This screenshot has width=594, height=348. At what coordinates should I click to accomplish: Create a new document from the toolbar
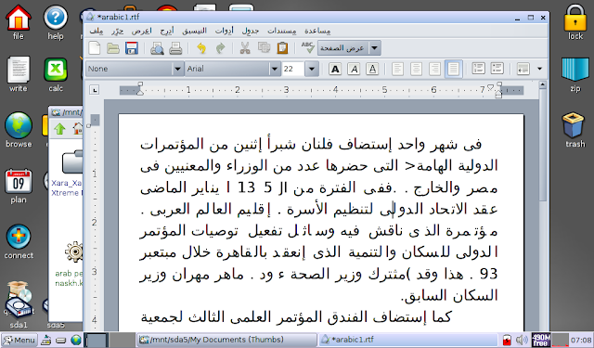pos(95,48)
